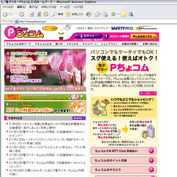Click the IE page icon in title bar

tap(3, 2)
